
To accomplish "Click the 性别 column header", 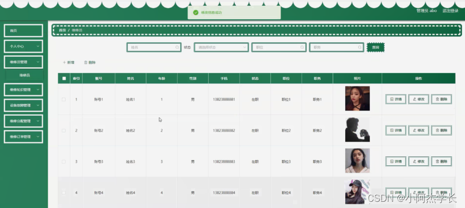I will coord(193,79).
